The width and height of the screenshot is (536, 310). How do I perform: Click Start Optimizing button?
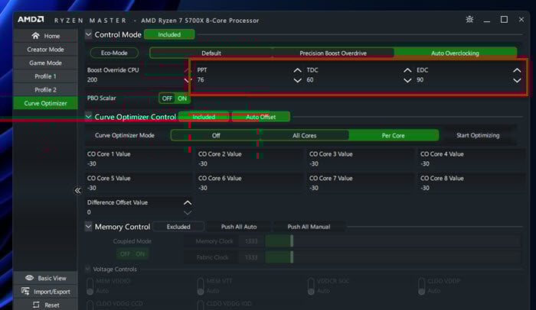478,135
